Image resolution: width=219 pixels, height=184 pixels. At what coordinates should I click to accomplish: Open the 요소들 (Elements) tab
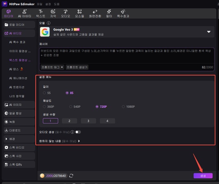pos(79,13)
